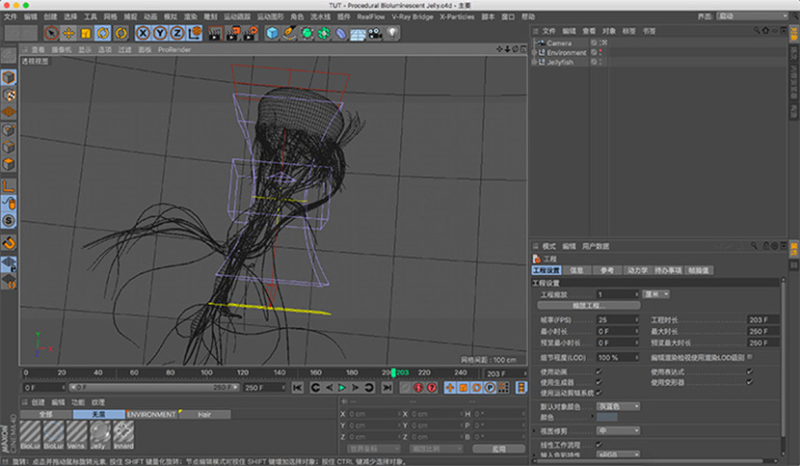Open the 默认对象颜色 dropdown

pos(618,405)
